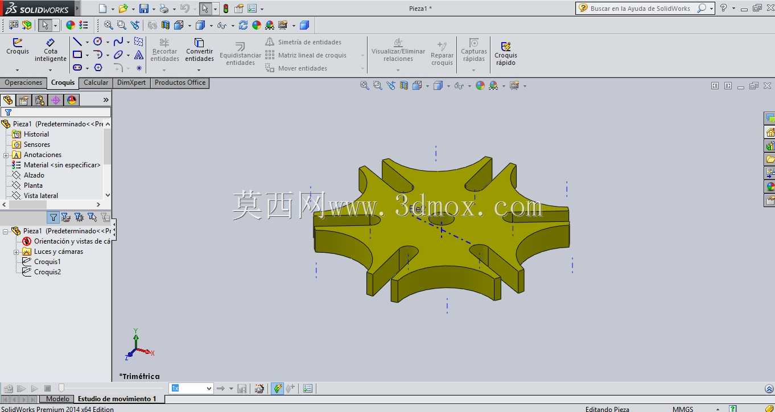Screen dimensions: 775x412
Task: Open the Save dropdown arrow
Action: pos(154,9)
